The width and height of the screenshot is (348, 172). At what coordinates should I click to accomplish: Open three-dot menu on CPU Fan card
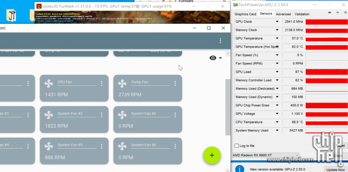101,84
